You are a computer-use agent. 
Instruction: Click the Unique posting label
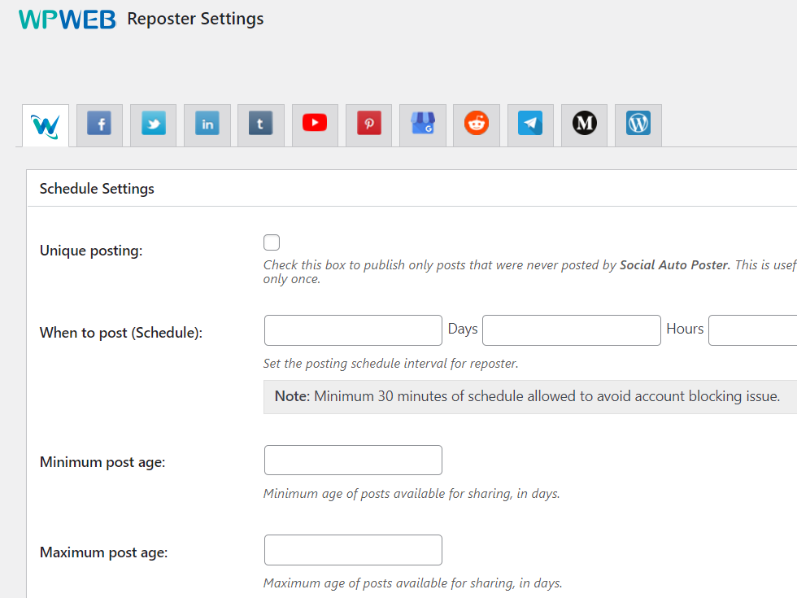tap(91, 251)
